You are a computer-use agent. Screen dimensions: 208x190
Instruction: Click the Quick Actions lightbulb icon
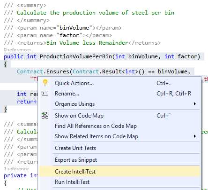click(x=45, y=83)
